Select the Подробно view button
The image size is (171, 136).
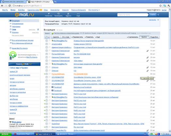(154, 37)
